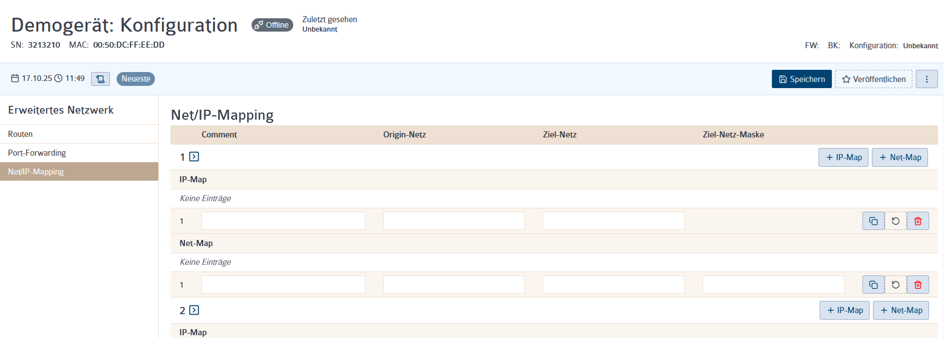Viewport: 944px width, 338px height.
Task: Select Net/IP-Mapping sidebar entry
Action: pyautogui.click(x=79, y=172)
